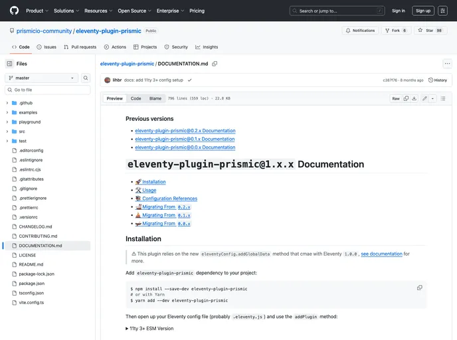457x340 pixels.
Task: Click the commit status checkmark
Action: 190,80
